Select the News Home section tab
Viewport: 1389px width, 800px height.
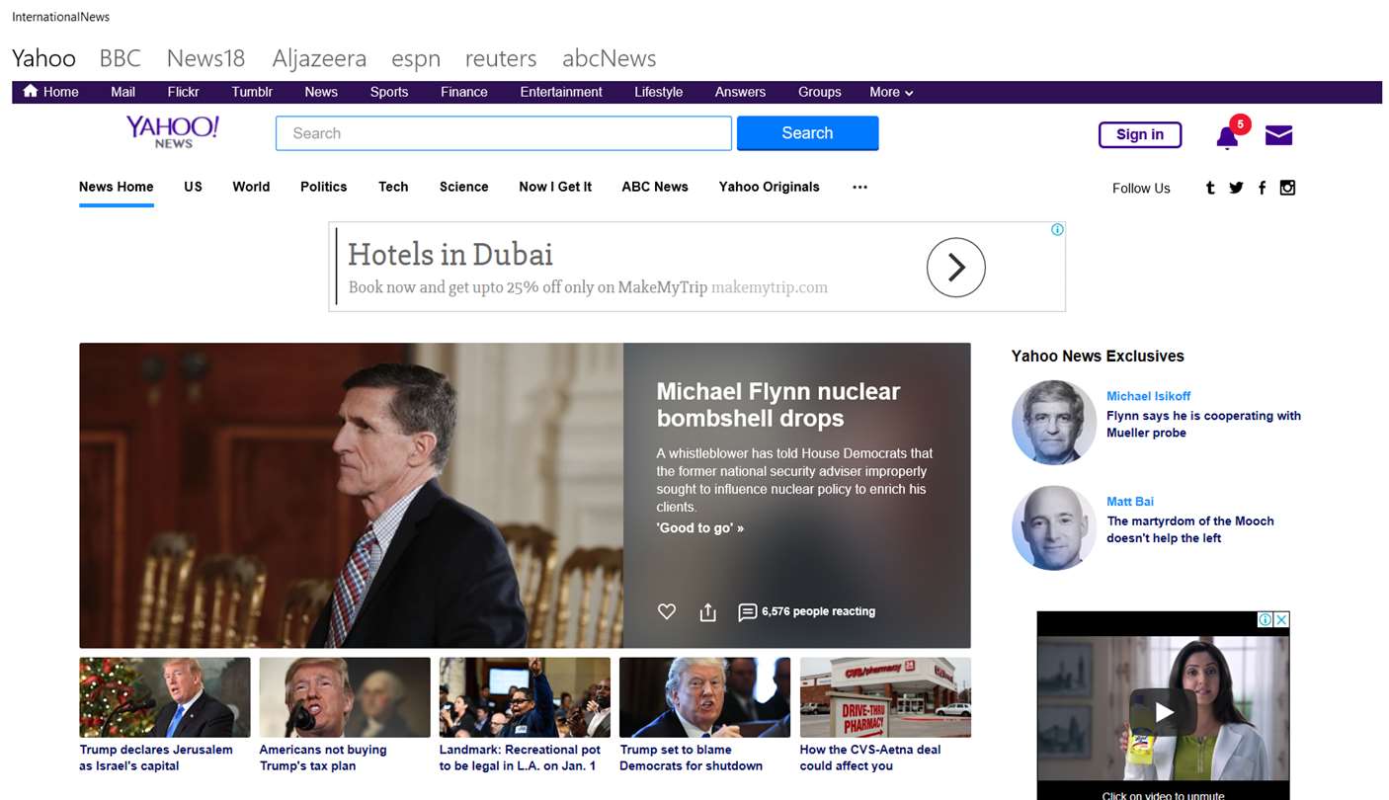[x=117, y=187]
